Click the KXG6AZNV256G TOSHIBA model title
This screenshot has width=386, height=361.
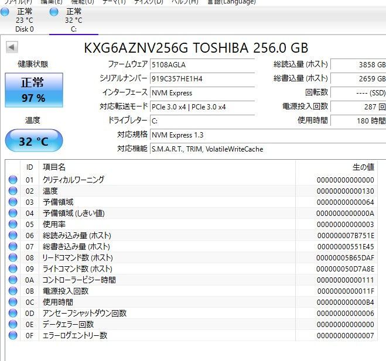(196, 48)
